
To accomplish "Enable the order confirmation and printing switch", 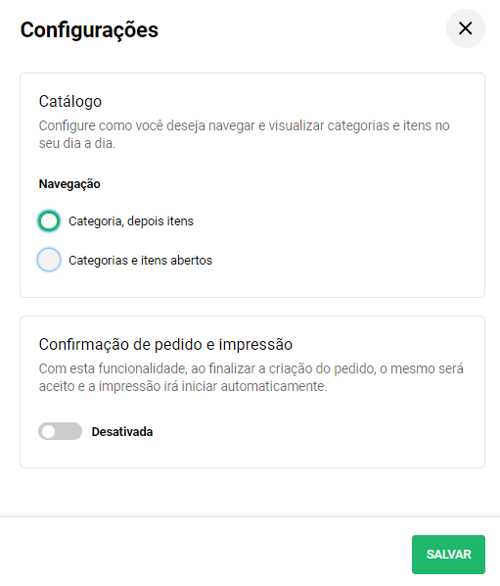I will pos(60,431).
